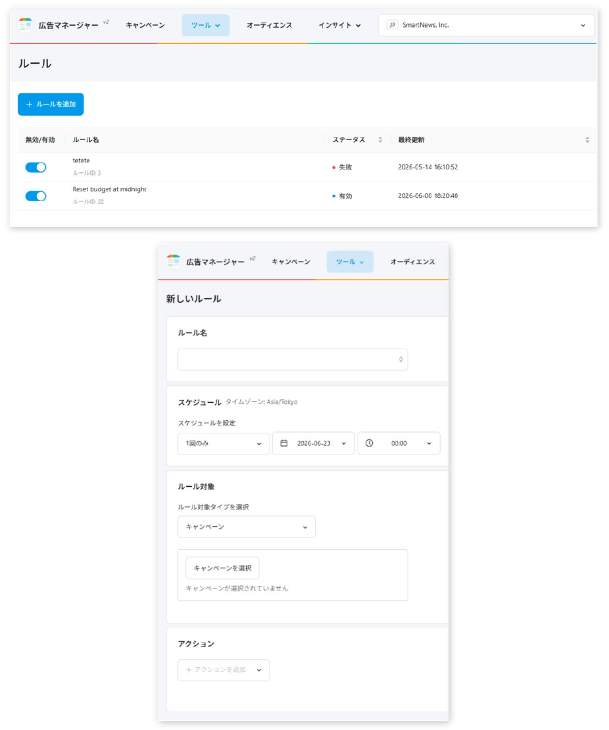Open ツール dropdown in new rule window
The width and height of the screenshot is (609, 730).
(350, 262)
